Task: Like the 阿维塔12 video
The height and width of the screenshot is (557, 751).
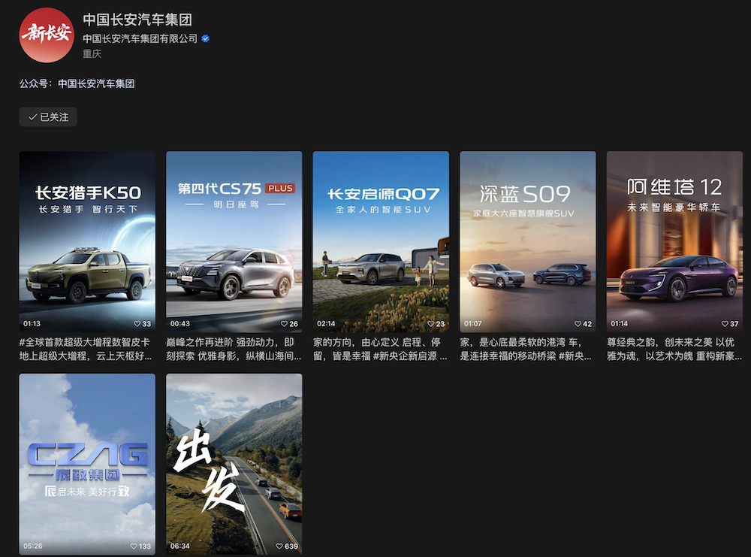Action: pyautogui.click(x=724, y=324)
